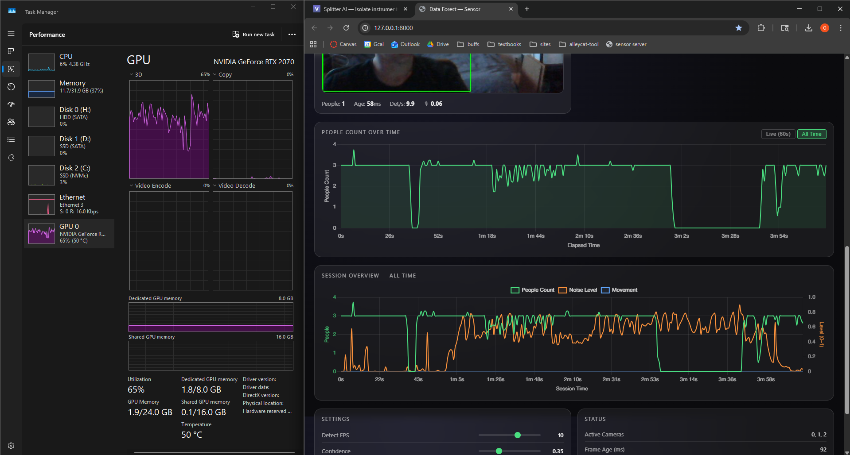850x455 pixels.
Task: Toggle Noise Level in session legend
Action: point(577,290)
